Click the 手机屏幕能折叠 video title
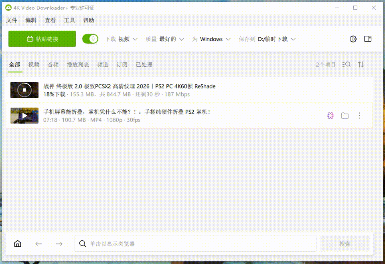Viewport: 385px width, 264px height. (127, 112)
